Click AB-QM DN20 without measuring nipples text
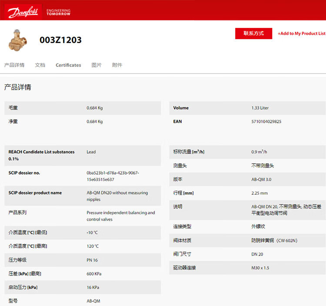The width and height of the screenshot is (326, 306). (x=117, y=196)
